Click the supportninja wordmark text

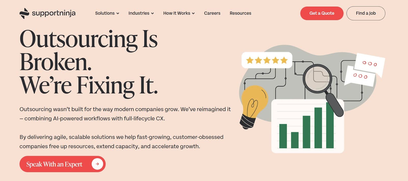(54, 13)
